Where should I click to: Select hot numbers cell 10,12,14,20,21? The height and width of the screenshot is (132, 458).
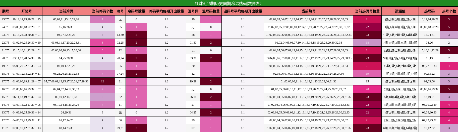[x=429, y=19]
